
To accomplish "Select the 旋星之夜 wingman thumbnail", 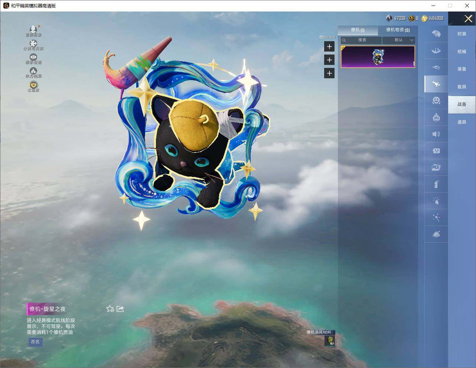I will pyautogui.click(x=378, y=57).
